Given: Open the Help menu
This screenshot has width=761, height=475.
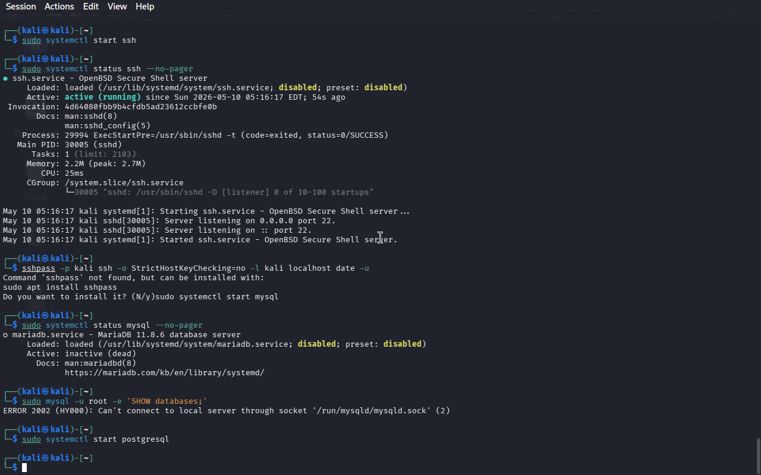Looking at the screenshot, I should click(145, 7).
